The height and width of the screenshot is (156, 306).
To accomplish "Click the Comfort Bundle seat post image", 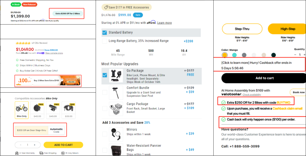I will (x=116, y=92).
